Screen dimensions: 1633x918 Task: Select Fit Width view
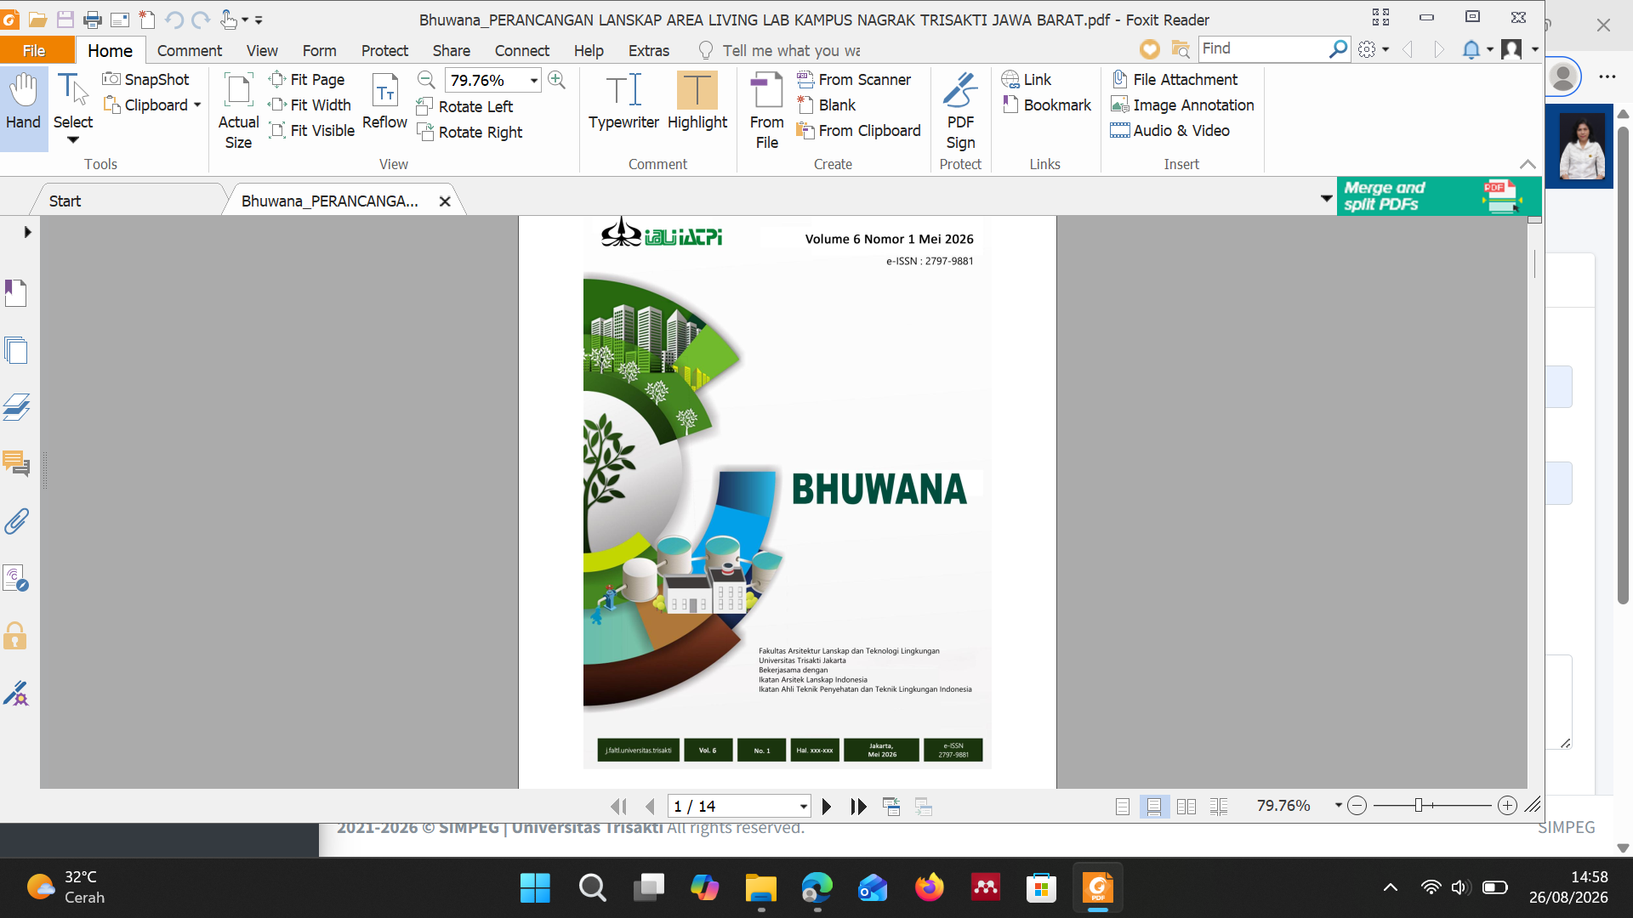pyautogui.click(x=310, y=105)
